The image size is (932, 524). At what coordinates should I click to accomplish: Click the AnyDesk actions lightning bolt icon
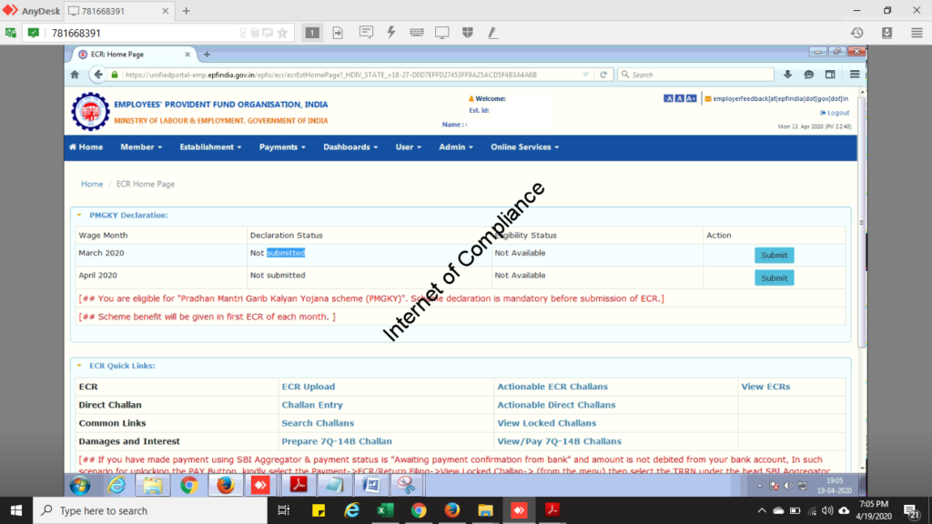[391, 33]
